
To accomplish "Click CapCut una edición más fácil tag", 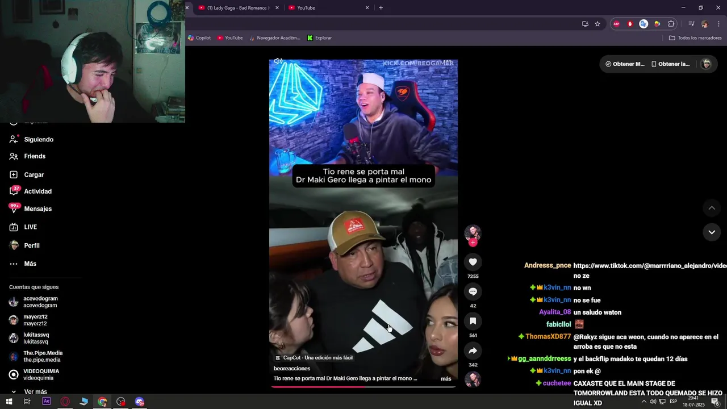I will (314, 357).
